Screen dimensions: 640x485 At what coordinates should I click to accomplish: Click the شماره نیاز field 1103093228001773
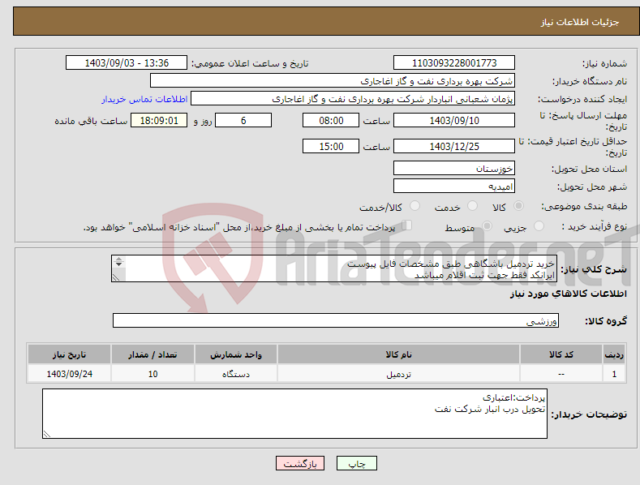[454, 63]
